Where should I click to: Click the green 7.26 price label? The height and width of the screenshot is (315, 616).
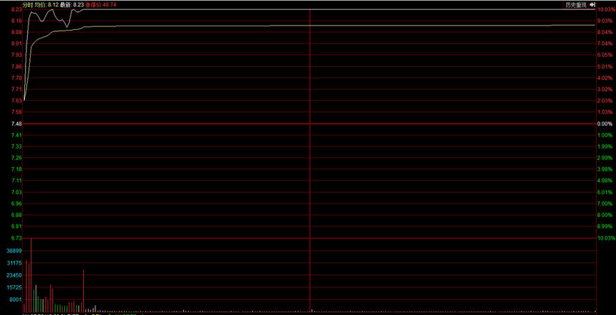point(16,158)
